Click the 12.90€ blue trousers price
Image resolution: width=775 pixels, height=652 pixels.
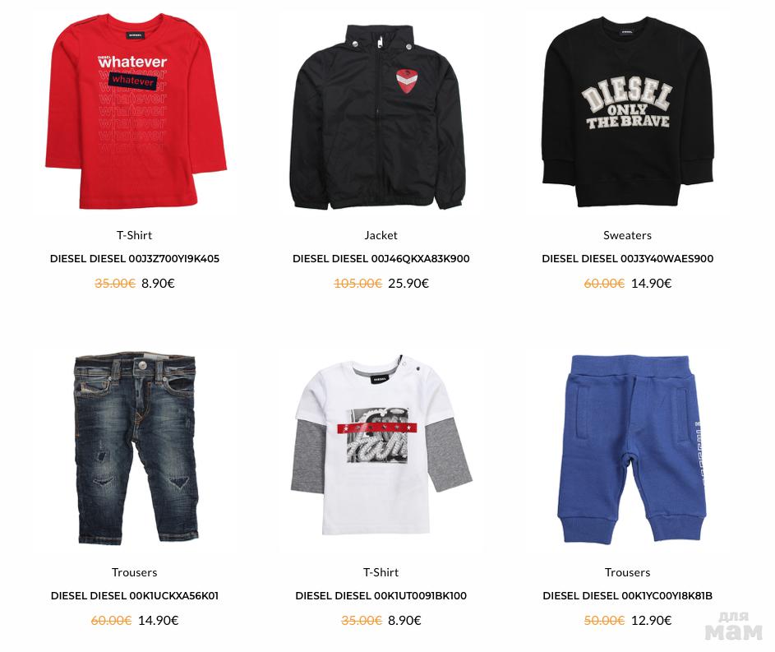point(652,621)
